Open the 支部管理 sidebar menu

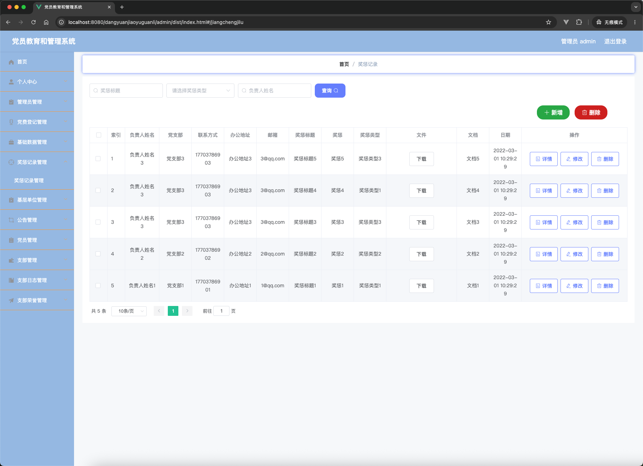tap(37, 260)
